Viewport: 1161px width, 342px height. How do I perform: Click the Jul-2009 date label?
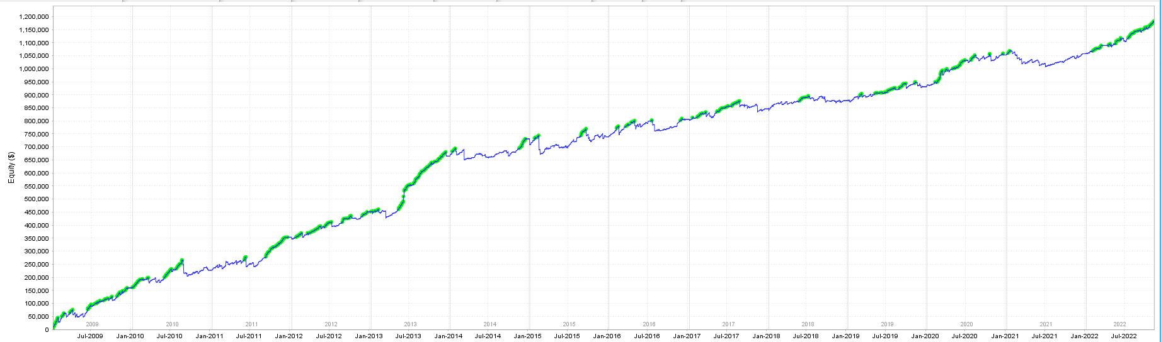(x=91, y=336)
